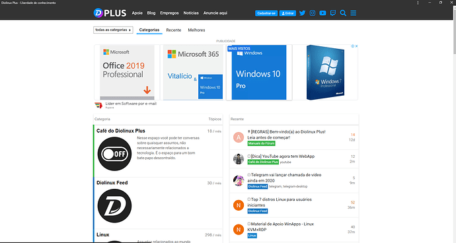Click the Café do Diolinux Plus OFF switch logo
This screenshot has height=243, width=456.
click(114, 154)
